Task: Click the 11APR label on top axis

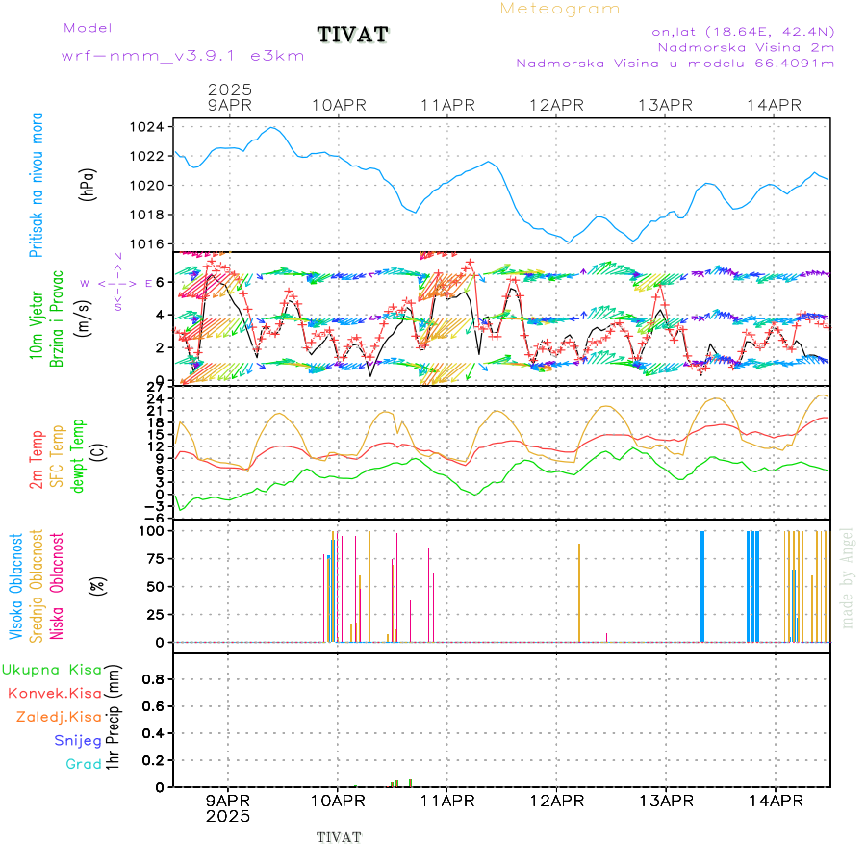Action: pyautogui.click(x=447, y=105)
